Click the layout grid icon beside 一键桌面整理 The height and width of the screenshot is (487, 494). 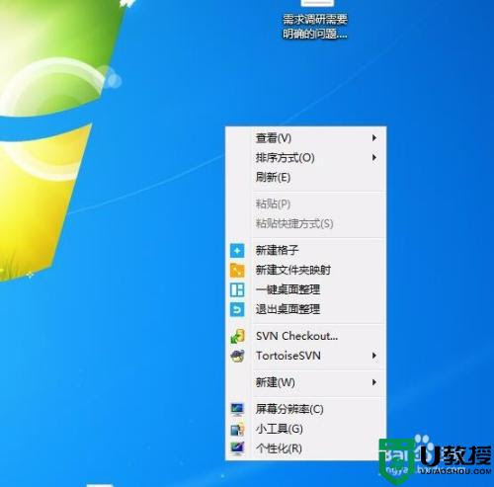[237, 289]
